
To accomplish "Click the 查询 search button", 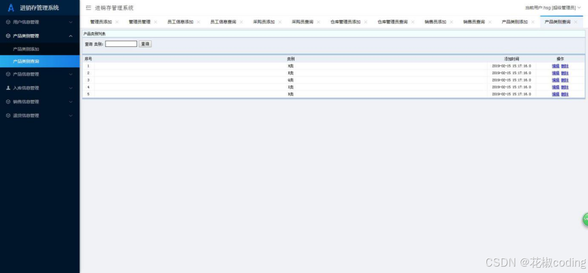I will pyautogui.click(x=145, y=44).
